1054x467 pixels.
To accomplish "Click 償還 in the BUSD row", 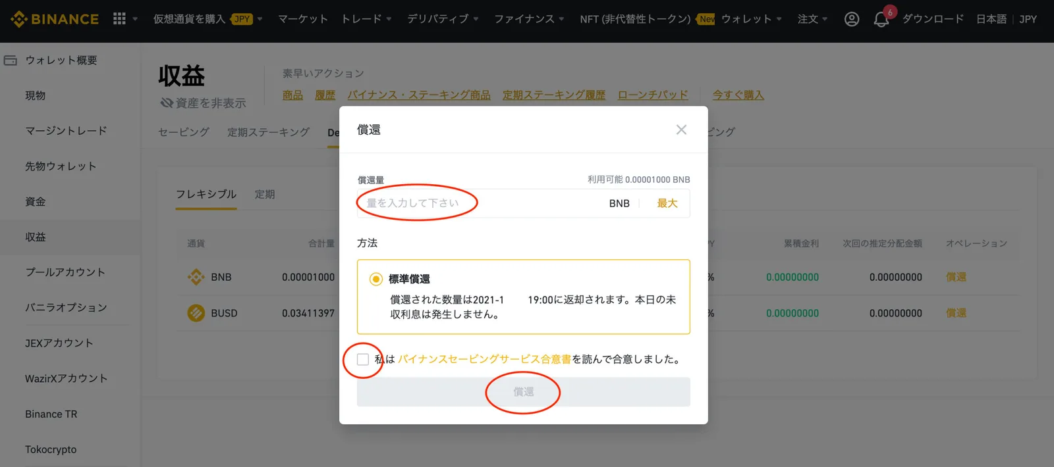I will pyautogui.click(x=956, y=313).
